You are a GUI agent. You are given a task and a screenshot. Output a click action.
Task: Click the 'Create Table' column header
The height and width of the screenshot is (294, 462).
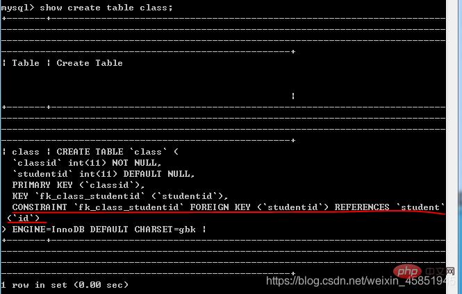[x=90, y=63]
